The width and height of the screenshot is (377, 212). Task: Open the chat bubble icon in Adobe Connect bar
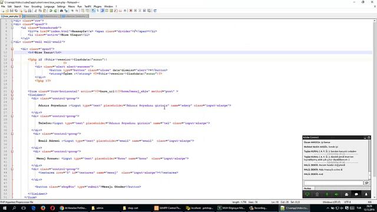click(356, 194)
